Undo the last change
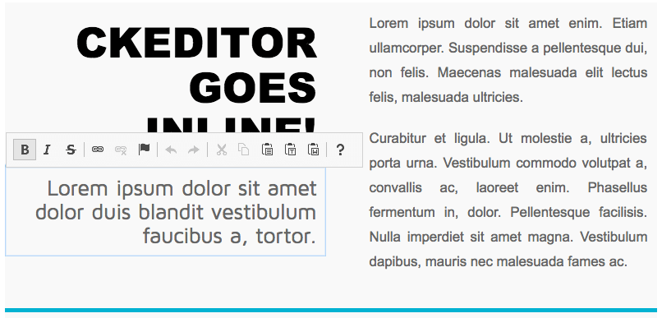This screenshot has width=662, height=318. [171, 150]
